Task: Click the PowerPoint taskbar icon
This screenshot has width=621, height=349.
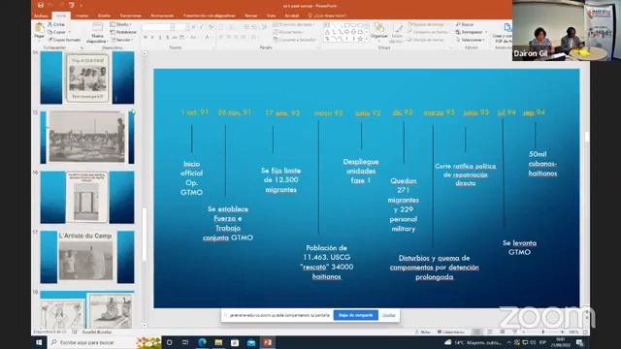Action: click(x=268, y=342)
